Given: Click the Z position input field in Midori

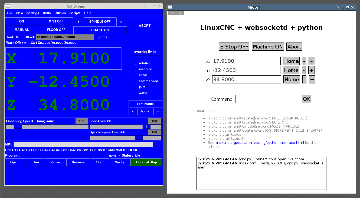Looking at the screenshot, I should [247, 79].
